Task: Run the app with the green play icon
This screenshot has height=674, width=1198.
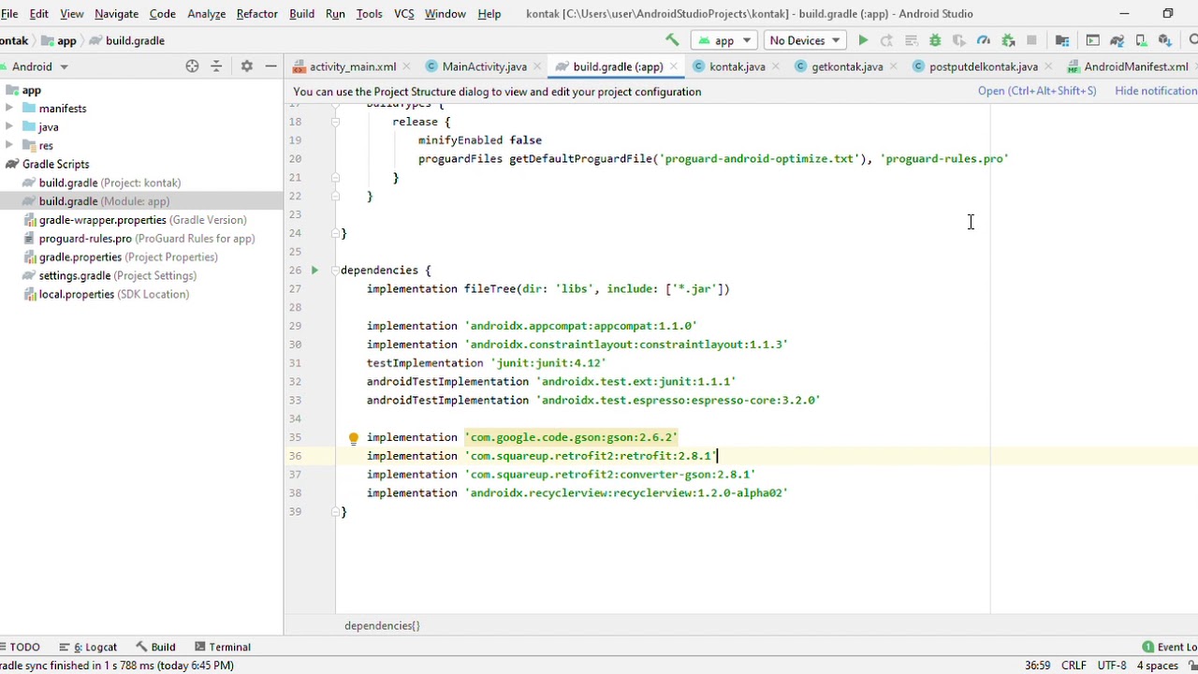Action: click(863, 40)
